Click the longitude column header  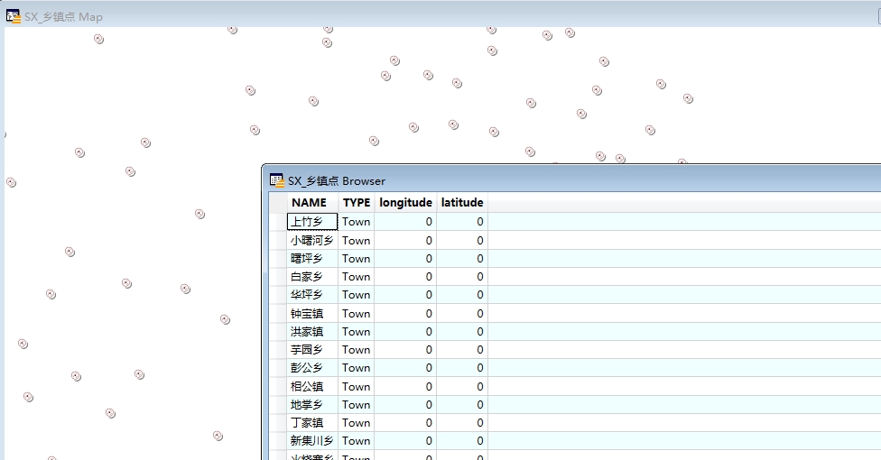[x=405, y=203]
